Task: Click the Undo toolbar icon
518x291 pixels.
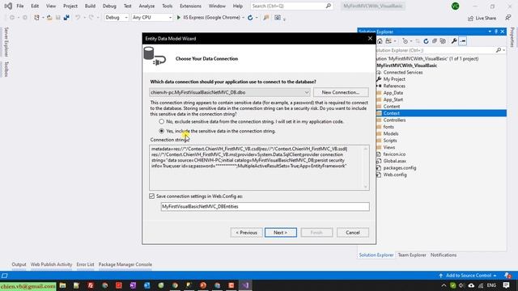Action: pos(78,18)
